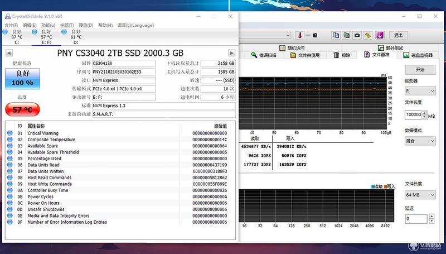Click the PNY CS3040 2TB SSD title text
The image size is (446, 254).
(x=120, y=53)
